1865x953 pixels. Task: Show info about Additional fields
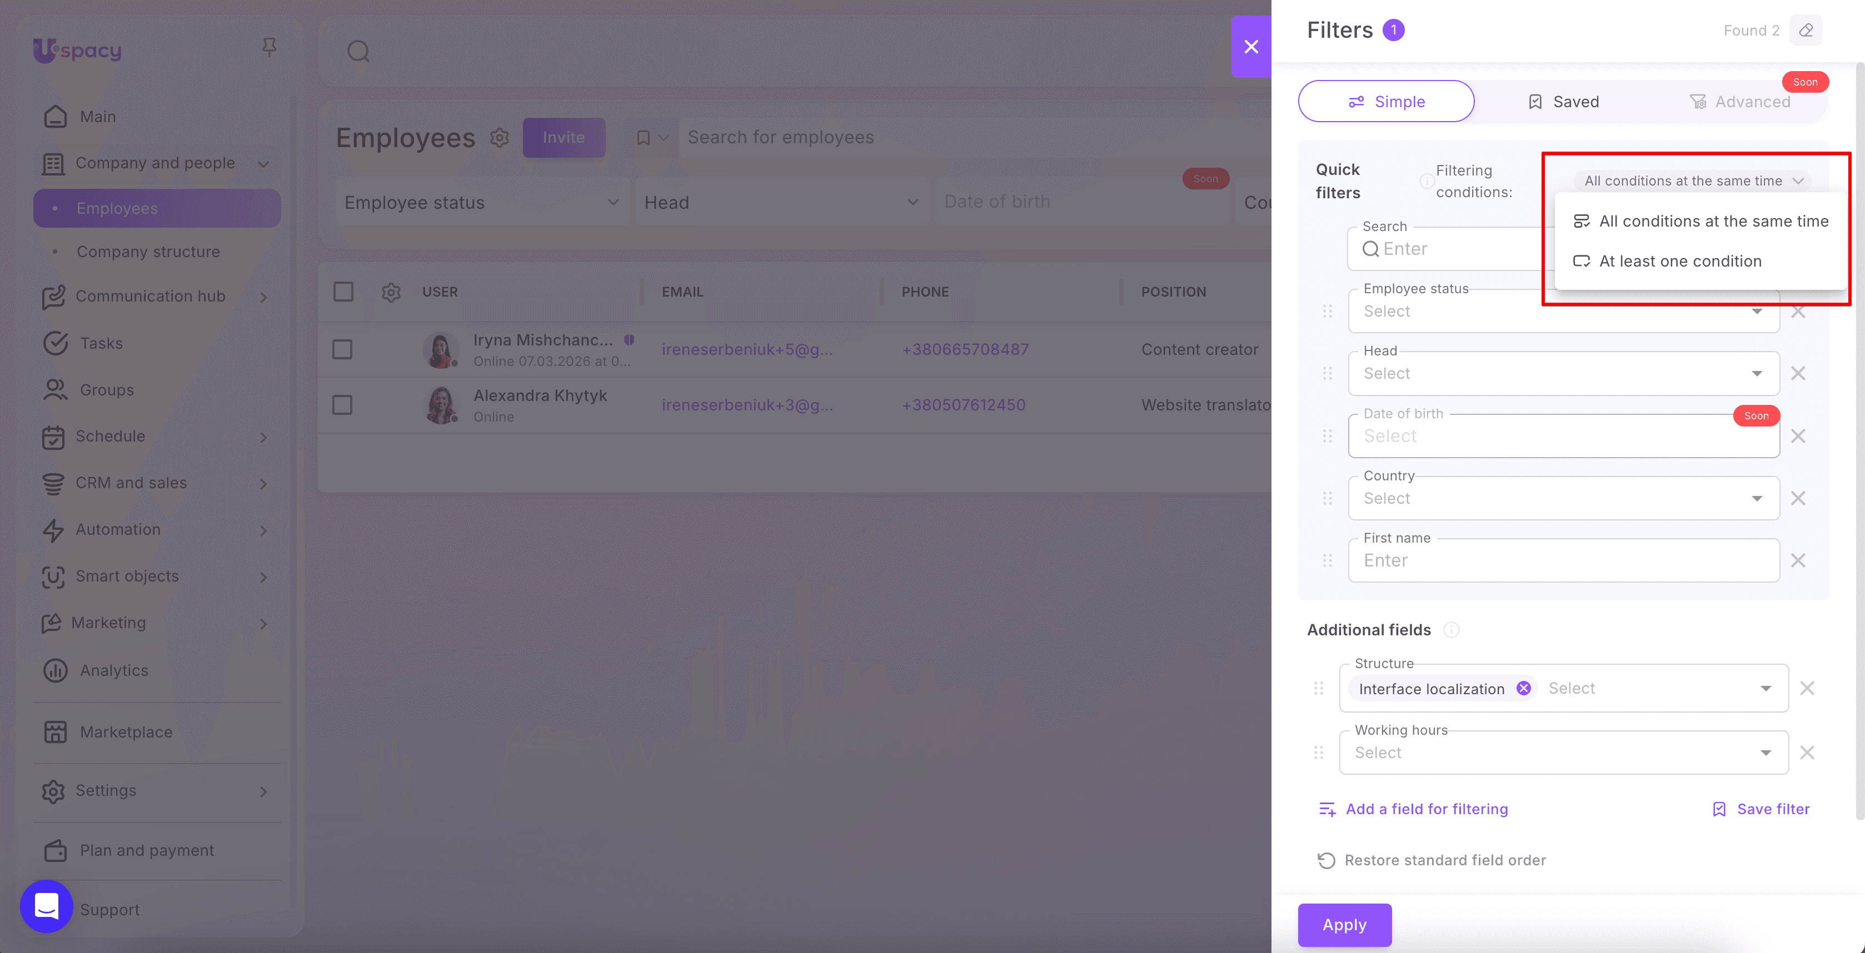[1451, 630]
